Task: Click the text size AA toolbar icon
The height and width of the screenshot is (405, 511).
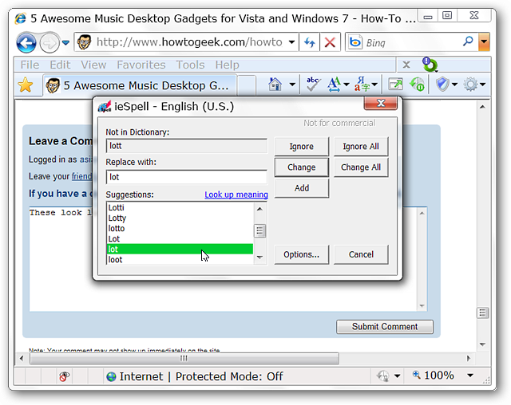Action: (x=335, y=85)
